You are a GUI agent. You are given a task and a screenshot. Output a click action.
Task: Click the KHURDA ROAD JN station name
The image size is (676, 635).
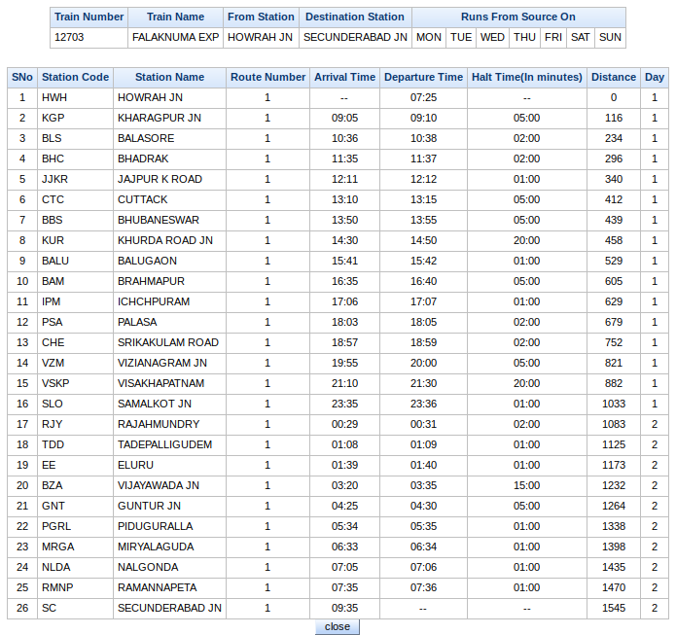tap(165, 240)
